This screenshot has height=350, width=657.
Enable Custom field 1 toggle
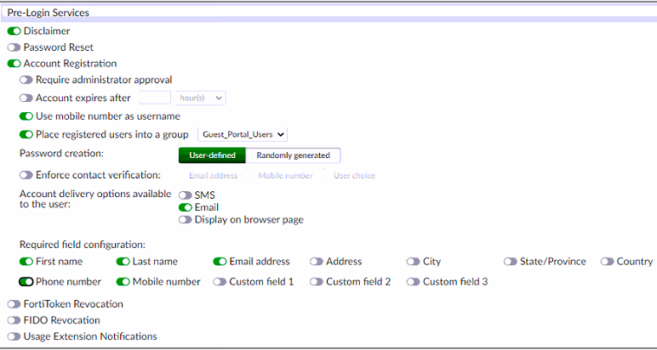click(220, 282)
